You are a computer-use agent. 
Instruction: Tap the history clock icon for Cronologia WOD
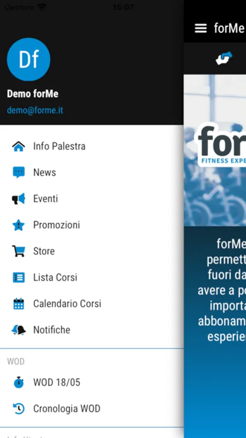point(18,409)
